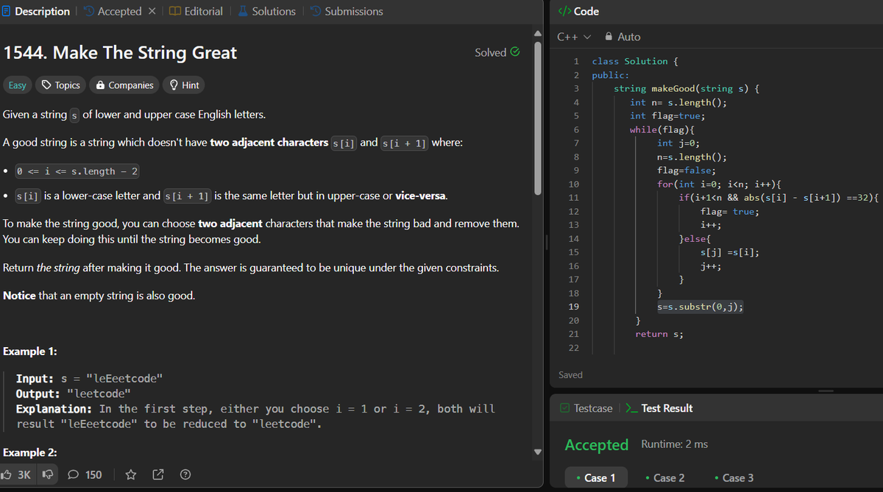Open the locked Companies tag

pos(124,85)
